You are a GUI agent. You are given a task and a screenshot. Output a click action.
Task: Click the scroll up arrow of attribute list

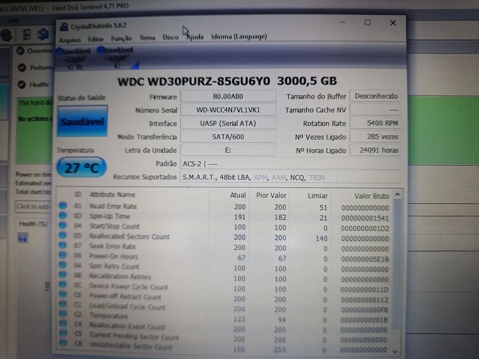(x=397, y=194)
